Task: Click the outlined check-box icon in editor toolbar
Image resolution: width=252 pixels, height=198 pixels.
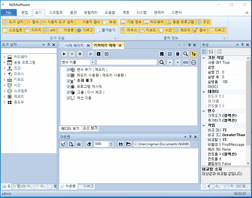Action: click(x=170, y=54)
